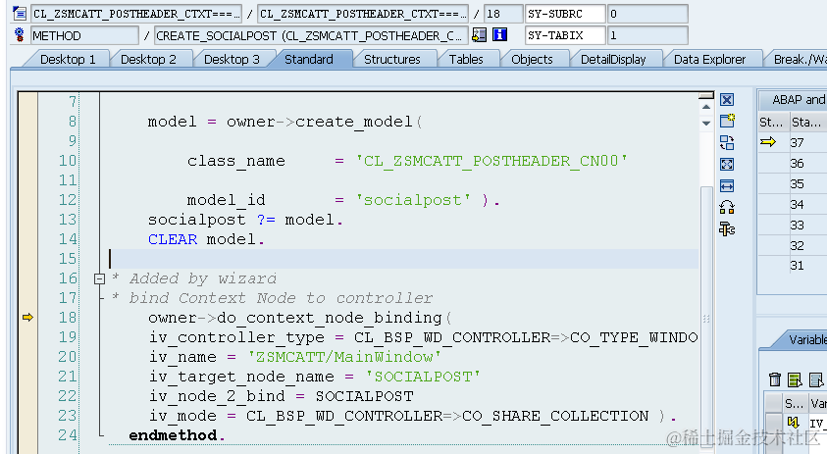Click the swap tools icon
The height and width of the screenshot is (454, 827).
[x=727, y=142]
